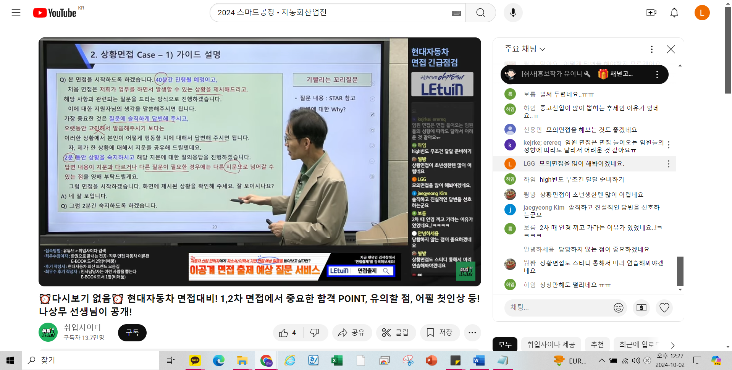The height and width of the screenshot is (370, 732).
Task: Click the 채팅 message input field
Action: click(557, 307)
